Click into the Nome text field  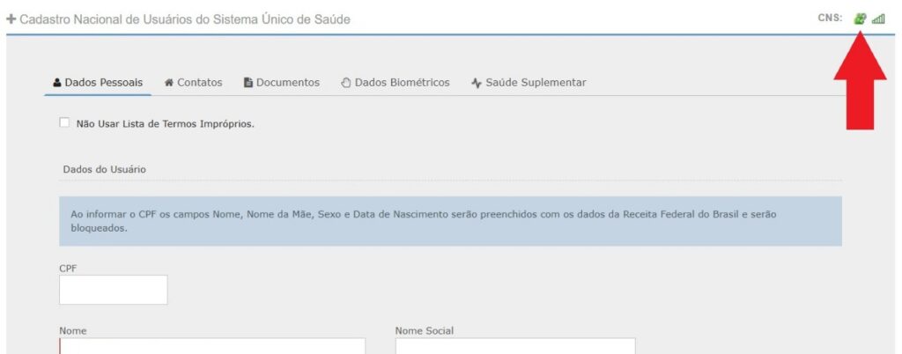click(211, 346)
